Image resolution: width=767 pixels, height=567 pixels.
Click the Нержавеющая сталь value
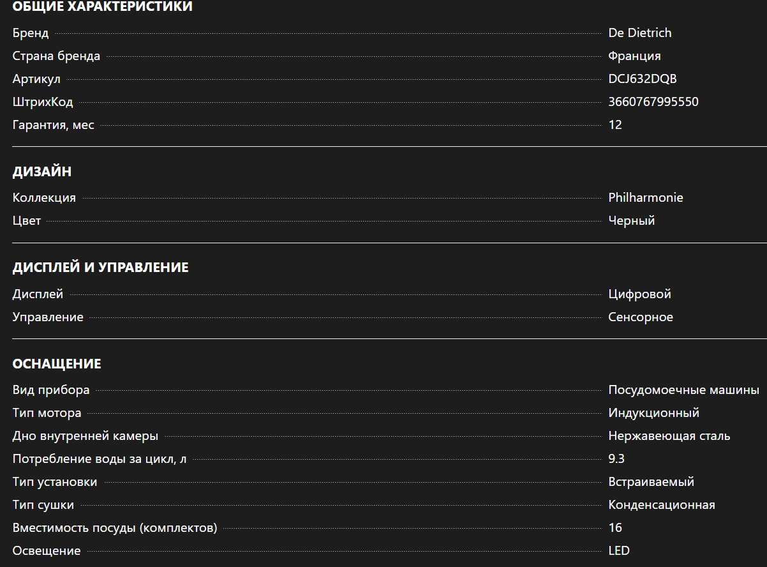coord(669,436)
